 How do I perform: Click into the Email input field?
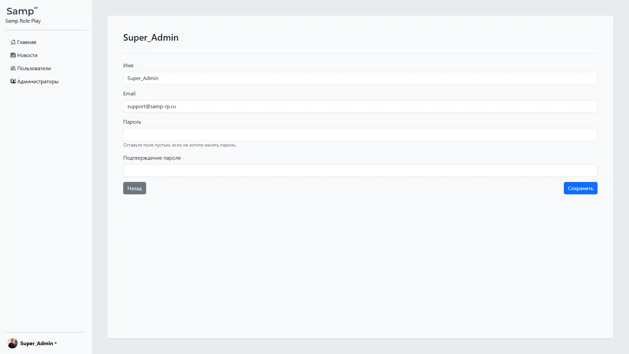point(360,106)
